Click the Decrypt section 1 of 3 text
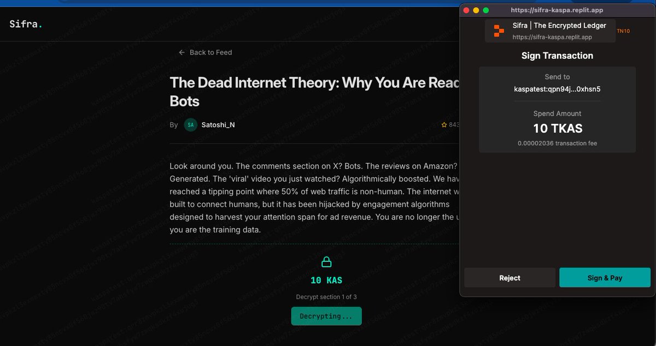This screenshot has height=346, width=656. [326, 297]
